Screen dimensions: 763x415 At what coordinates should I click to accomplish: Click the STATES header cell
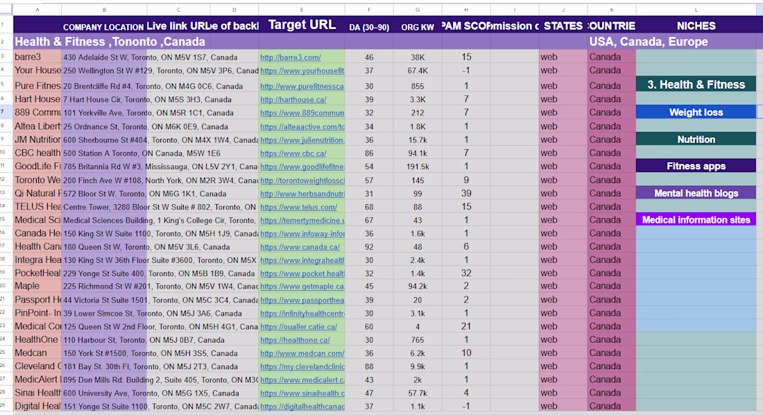[563, 26]
